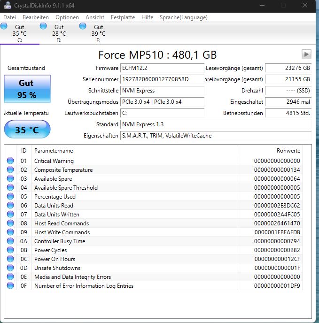The image size is (319, 323).
Task: Click the Laufwerksbuchstaben C: field
Action: (162, 113)
